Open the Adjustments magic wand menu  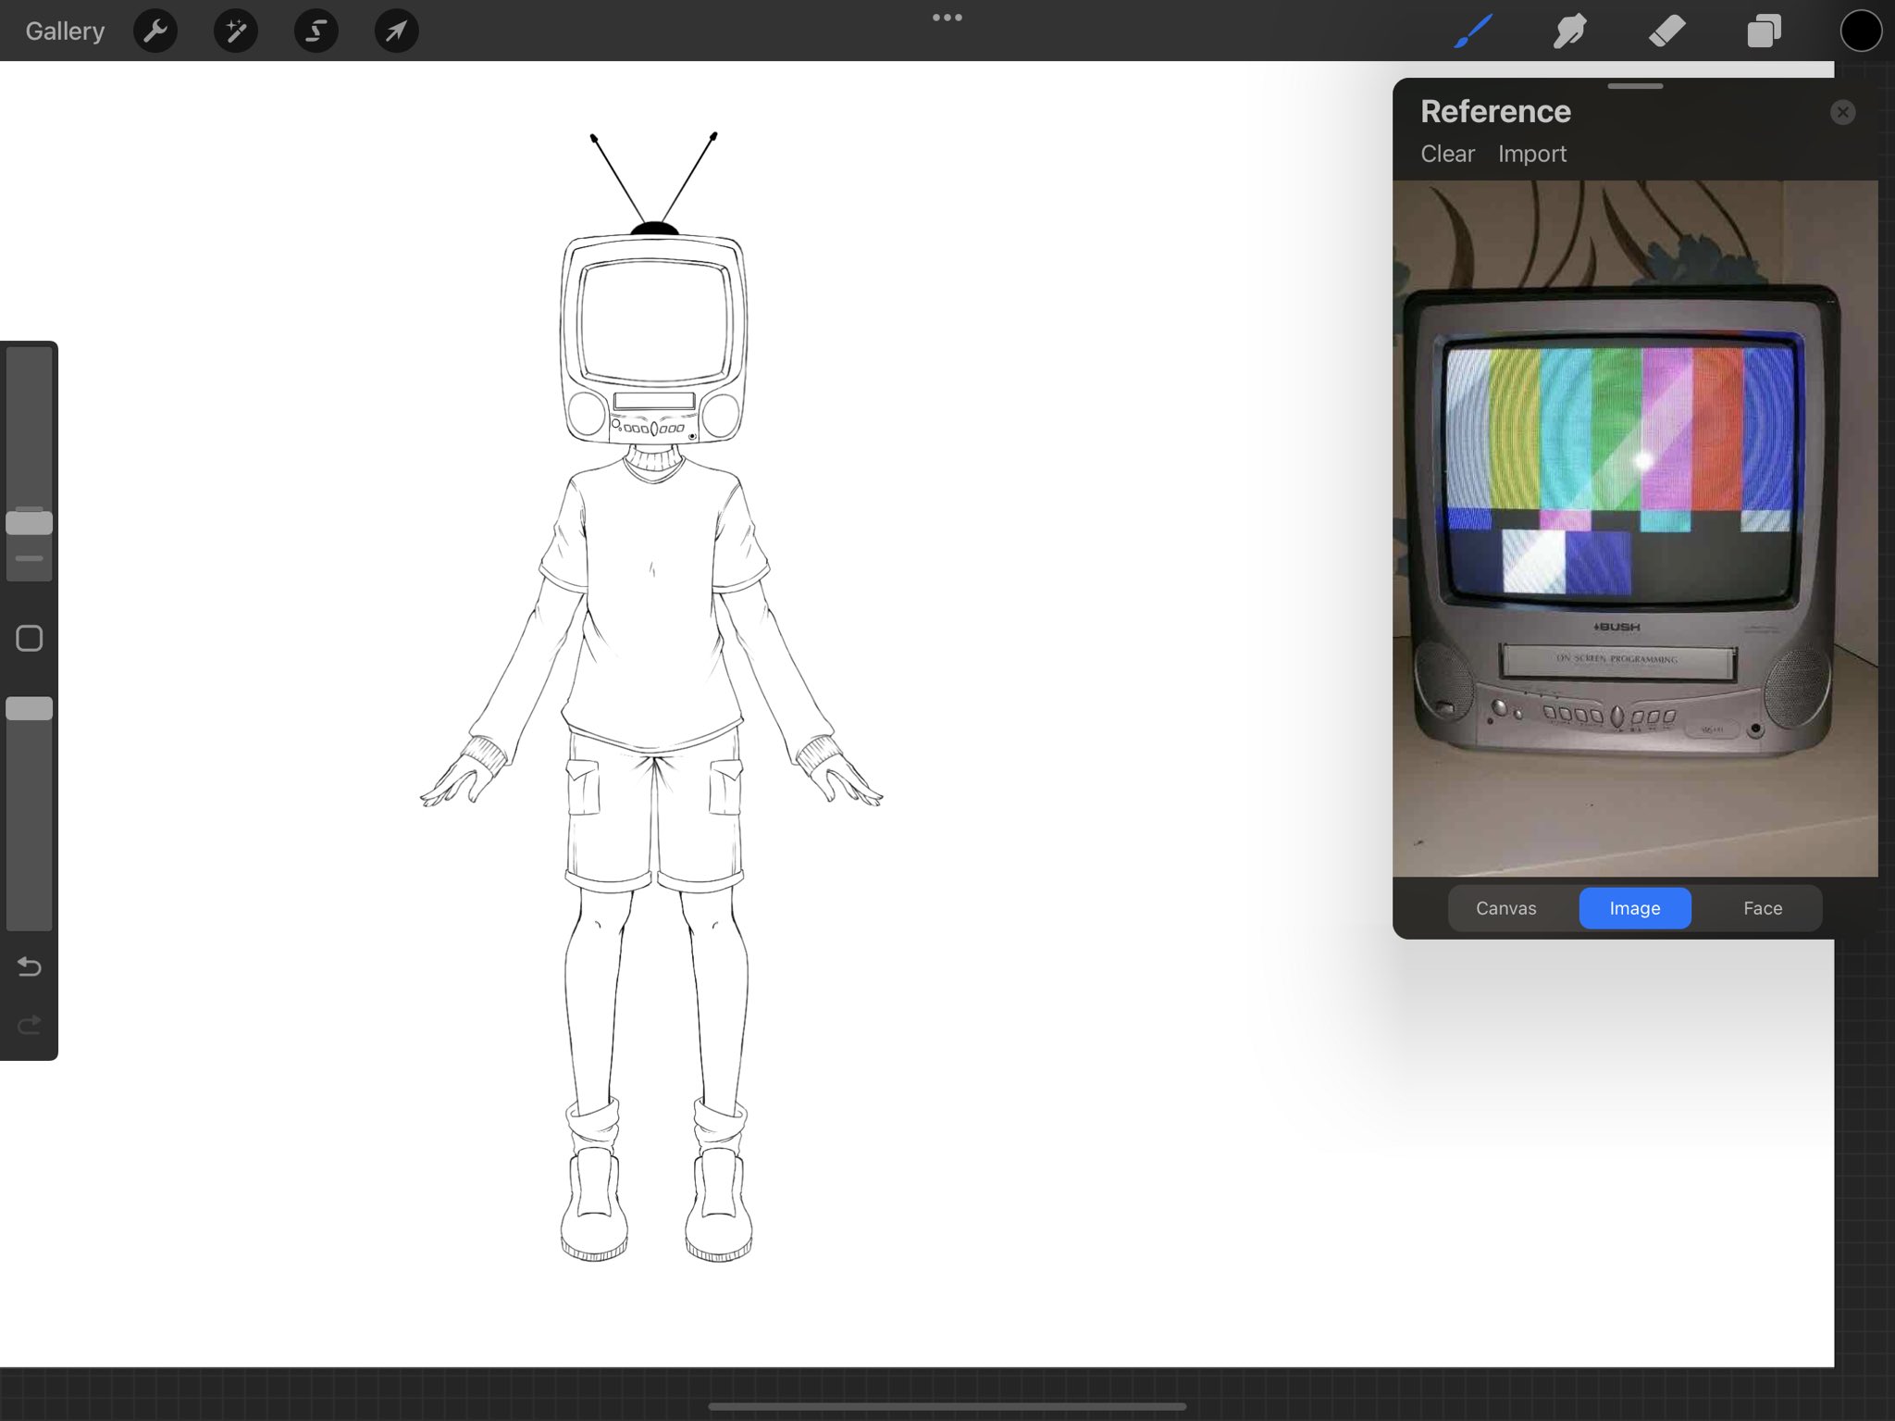[x=236, y=31]
